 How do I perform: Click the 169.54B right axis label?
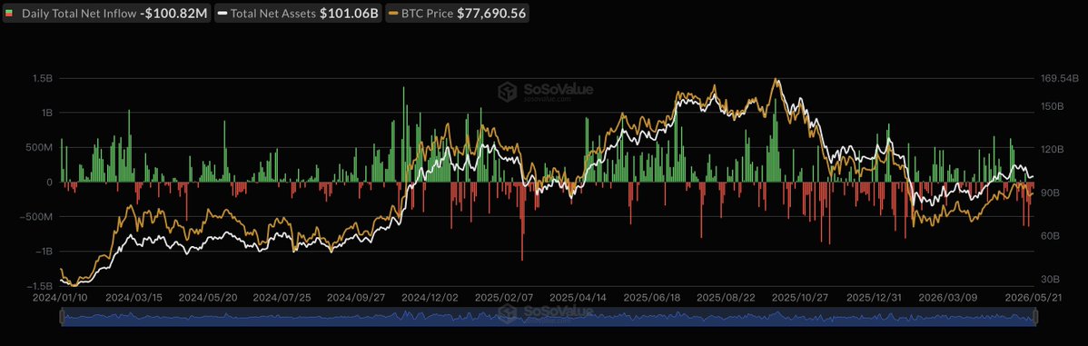1059,78
